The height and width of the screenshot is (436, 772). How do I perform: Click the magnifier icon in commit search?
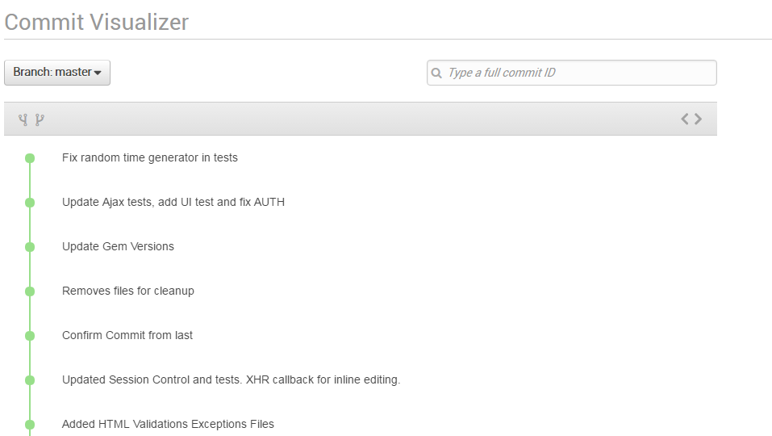click(x=436, y=73)
